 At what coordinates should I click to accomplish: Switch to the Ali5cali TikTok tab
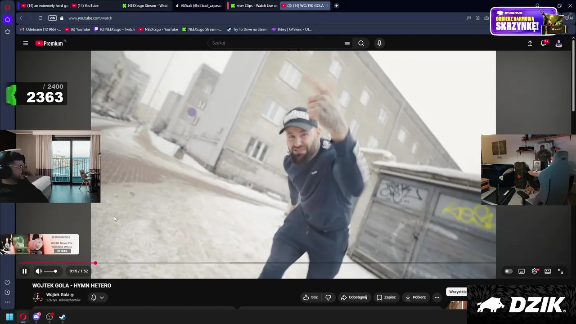click(x=198, y=5)
